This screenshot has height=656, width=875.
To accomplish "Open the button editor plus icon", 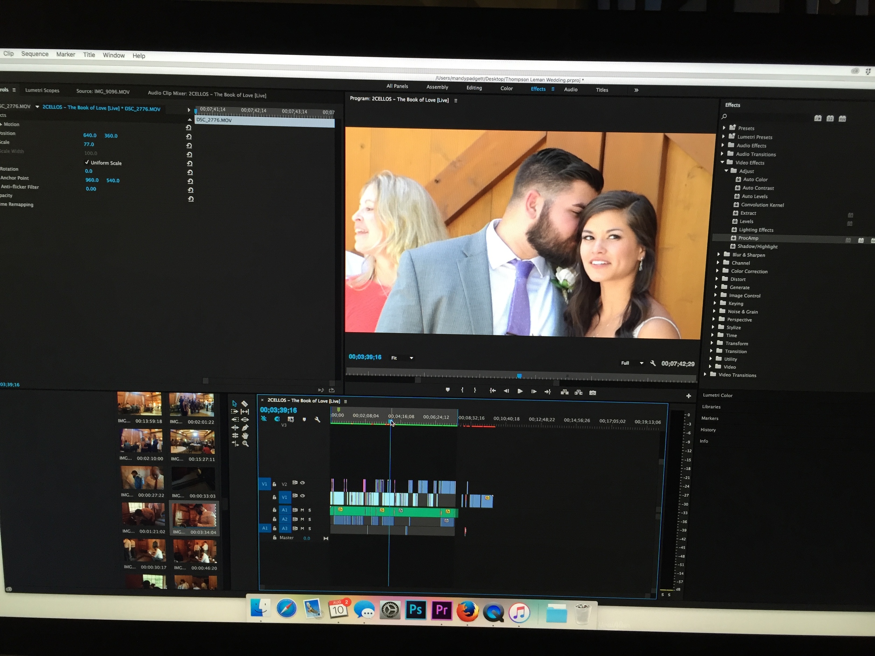I will (688, 396).
